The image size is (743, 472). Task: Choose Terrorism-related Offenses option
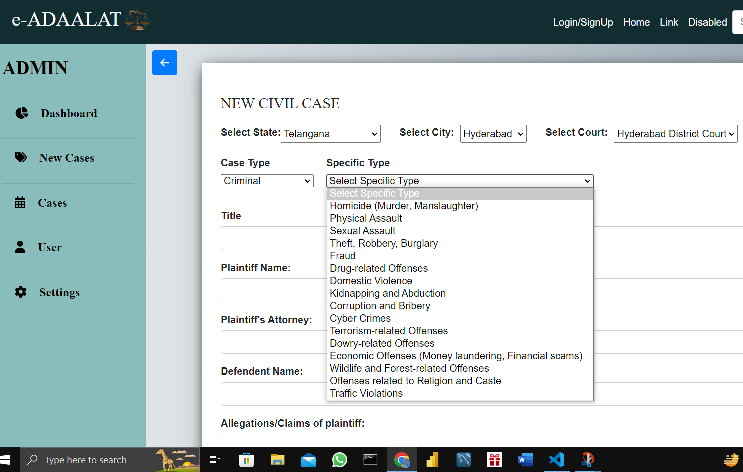click(x=460, y=331)
